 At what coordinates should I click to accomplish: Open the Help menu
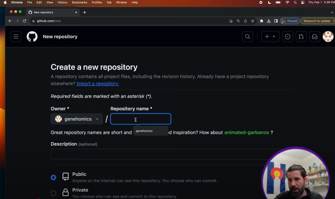135,2
